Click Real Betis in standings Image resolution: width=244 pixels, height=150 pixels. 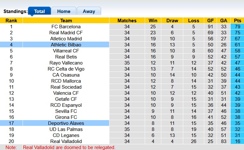click(66, 57)
